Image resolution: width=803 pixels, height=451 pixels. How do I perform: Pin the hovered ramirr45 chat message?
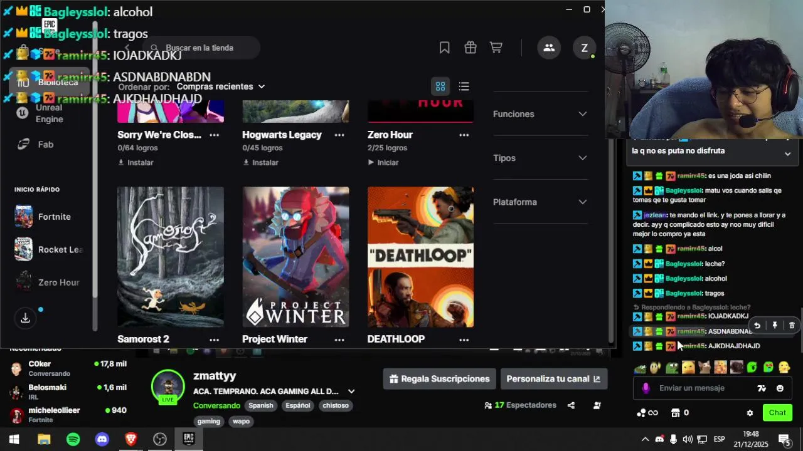pos(775,325)
